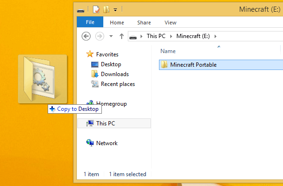Expand the chevron after Minecraft (E:)
The image size is (283, 186).
tap(216, 36)
